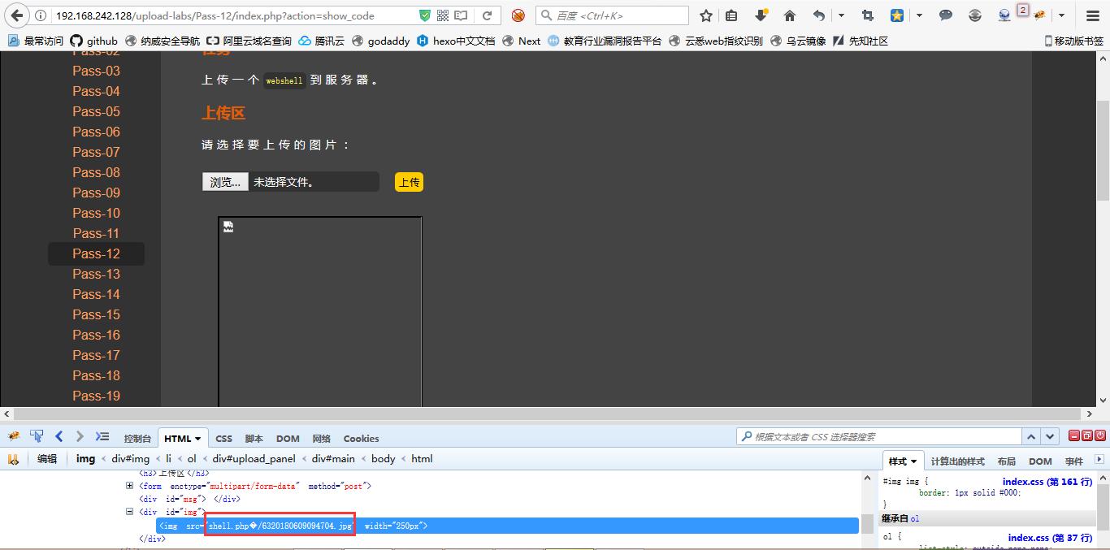1110x550 pixels.
Task: Open Pass-13 in the sidebar
Action: (x=96, y=274)
